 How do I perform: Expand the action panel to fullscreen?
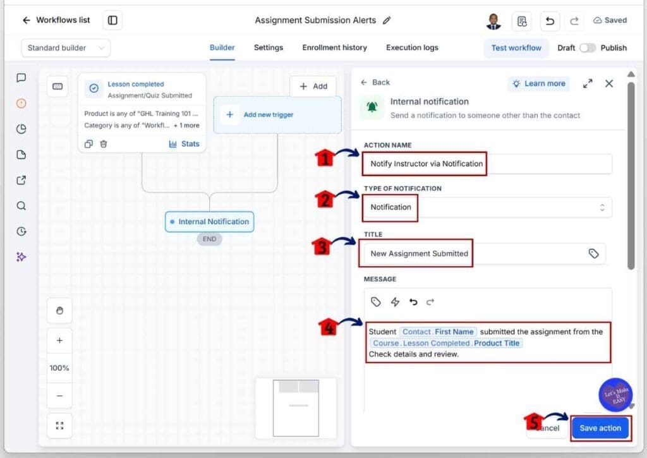(588, 84)
